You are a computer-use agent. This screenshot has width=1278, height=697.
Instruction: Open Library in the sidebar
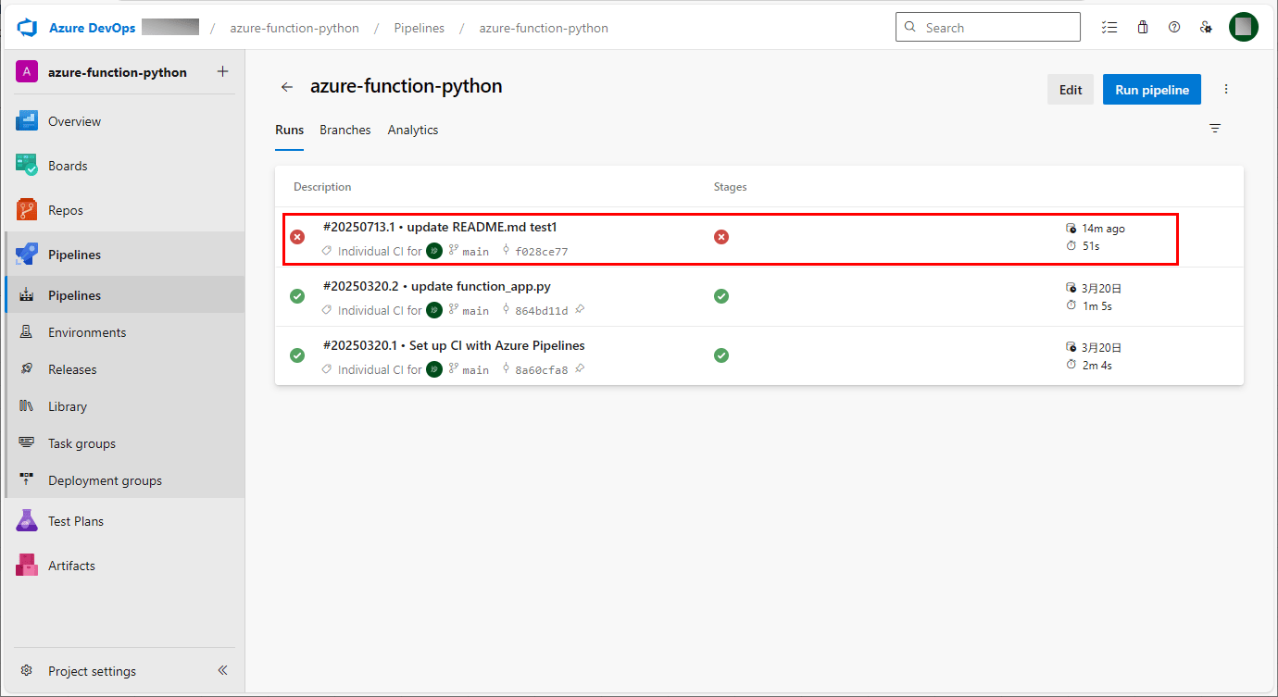click(122, 406)
